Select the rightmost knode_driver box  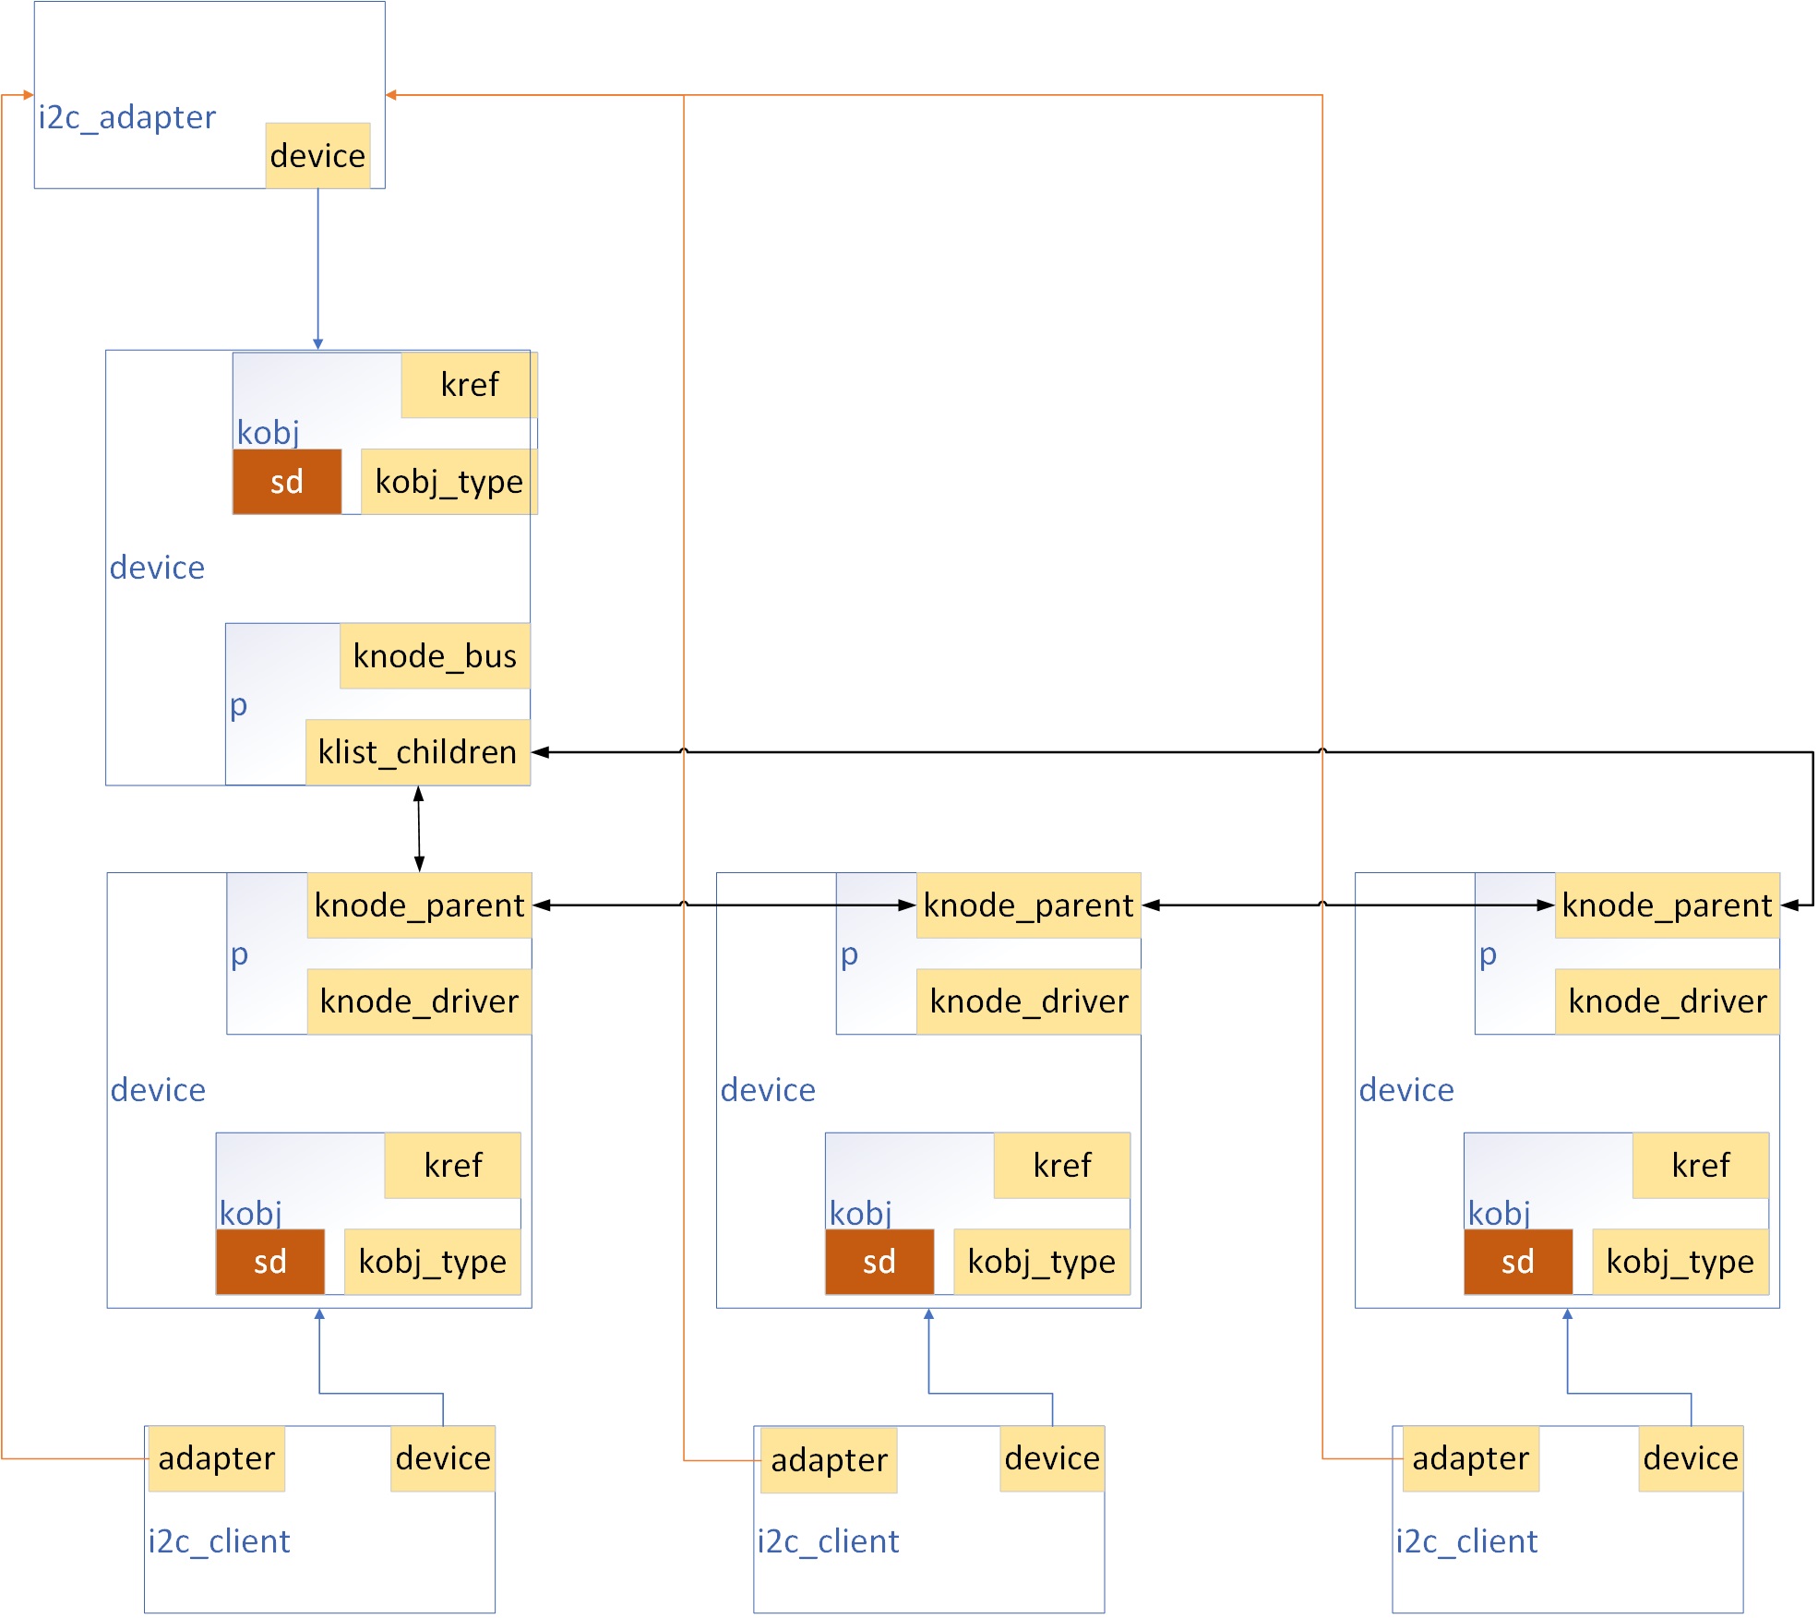(x=1667, y=1001)
